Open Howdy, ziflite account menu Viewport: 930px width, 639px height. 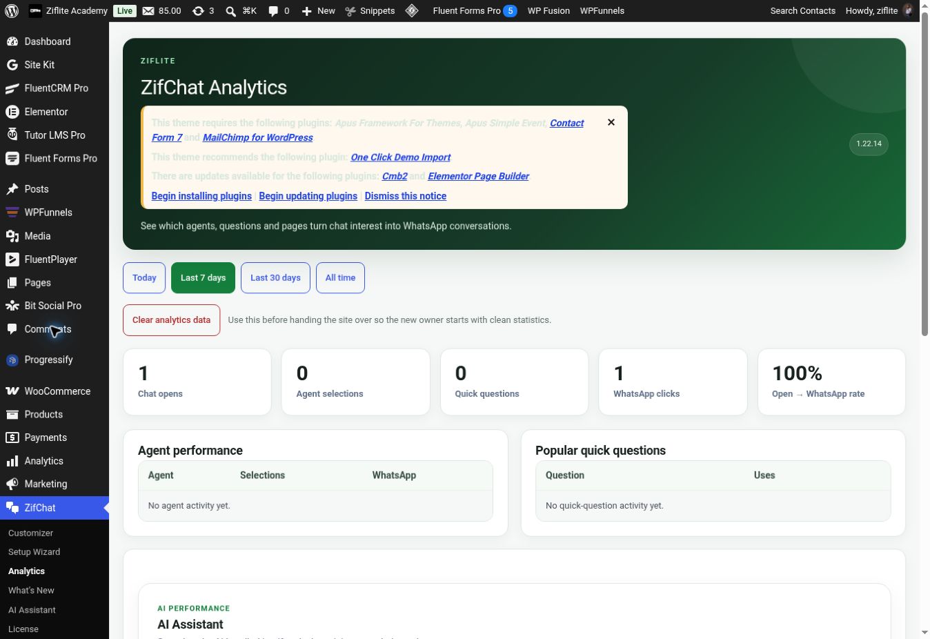pyautogui.click(x=879, y=11)
